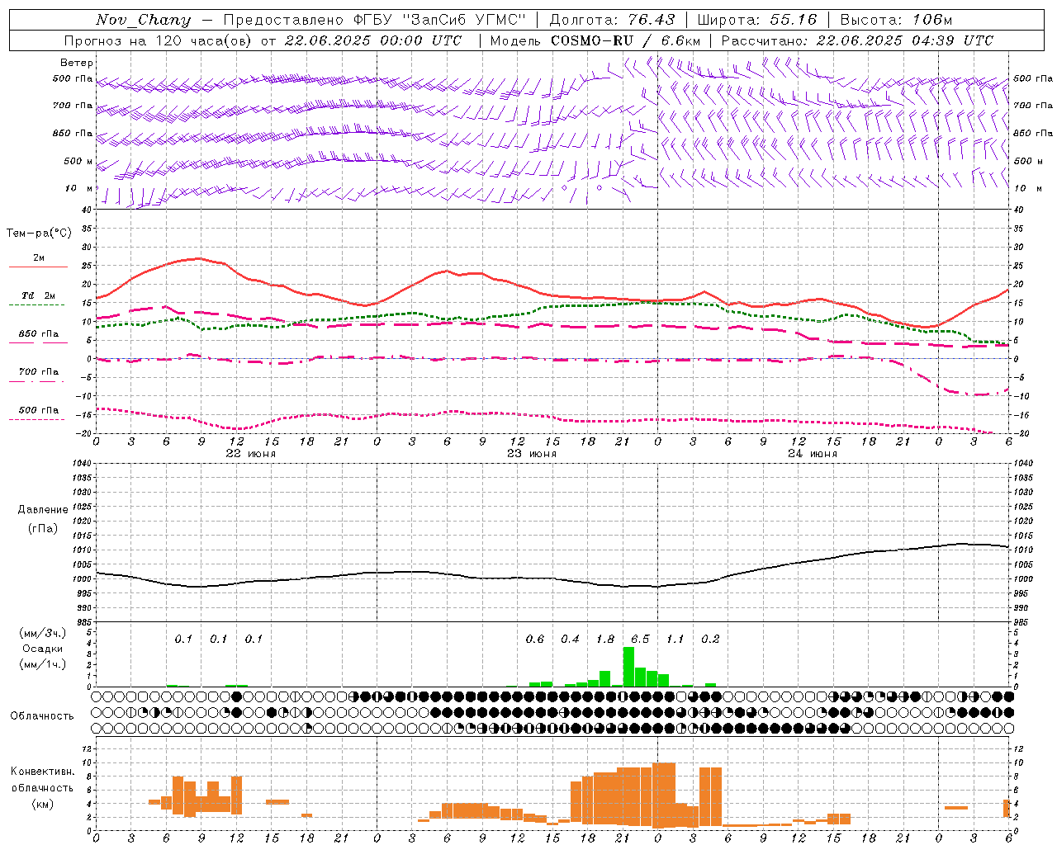Click the "Ветер" wind panel label
The height and width of the screenshot is (845, 1057).
pyautogui.click(x=77, y=63)
